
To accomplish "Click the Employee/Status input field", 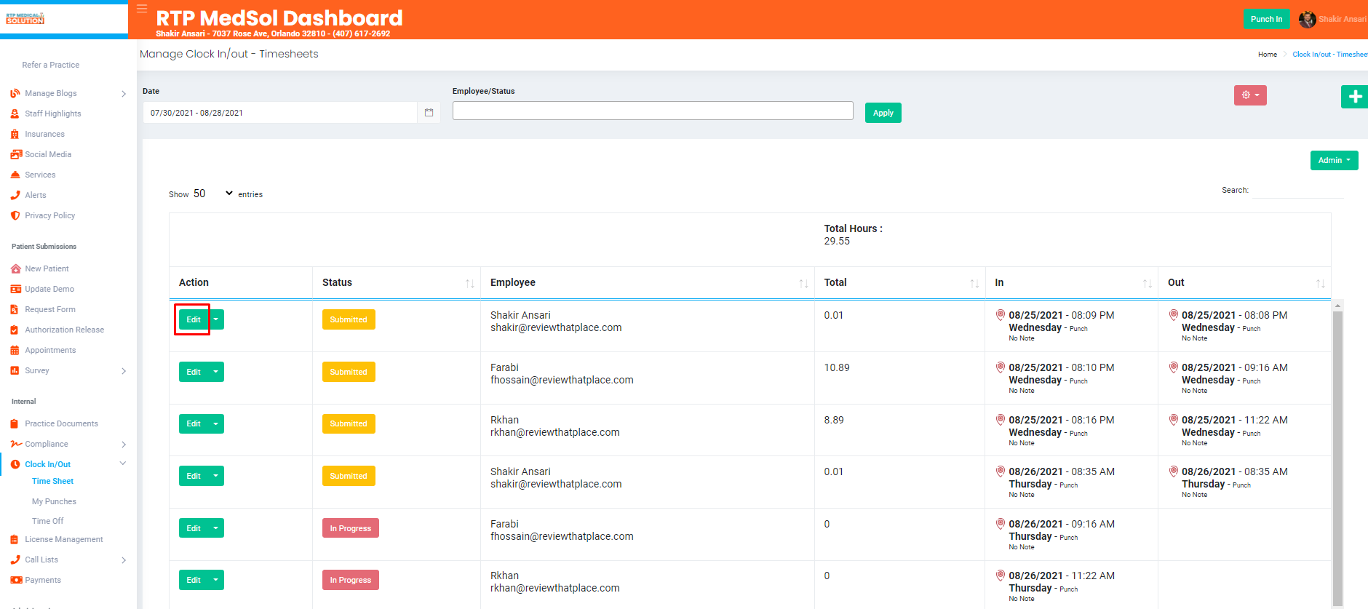I will [653, 111].
